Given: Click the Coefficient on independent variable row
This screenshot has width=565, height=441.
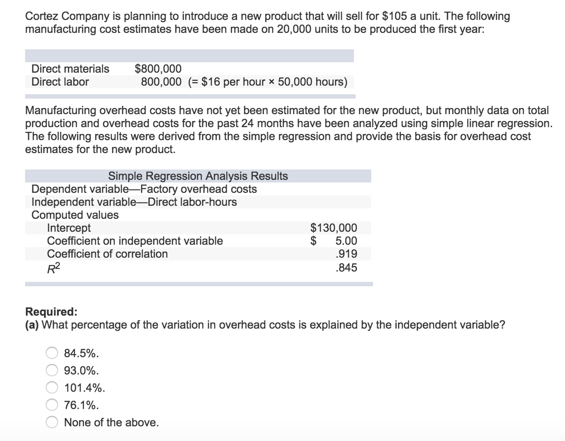Looking at the screenshot, I should 135,241.
